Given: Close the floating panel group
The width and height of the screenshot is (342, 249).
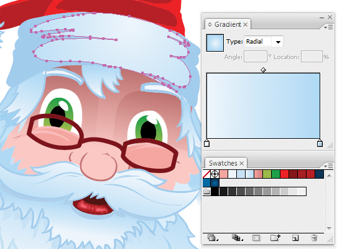Looking at the screenshot, I should click(330, 17).
